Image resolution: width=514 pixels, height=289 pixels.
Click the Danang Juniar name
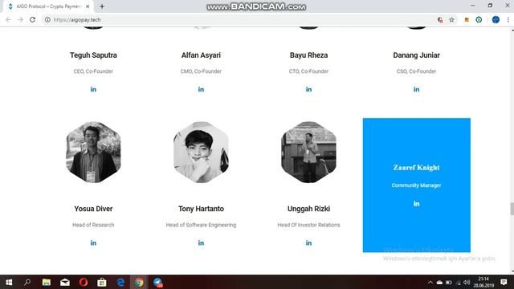click(x=416, y=55)
